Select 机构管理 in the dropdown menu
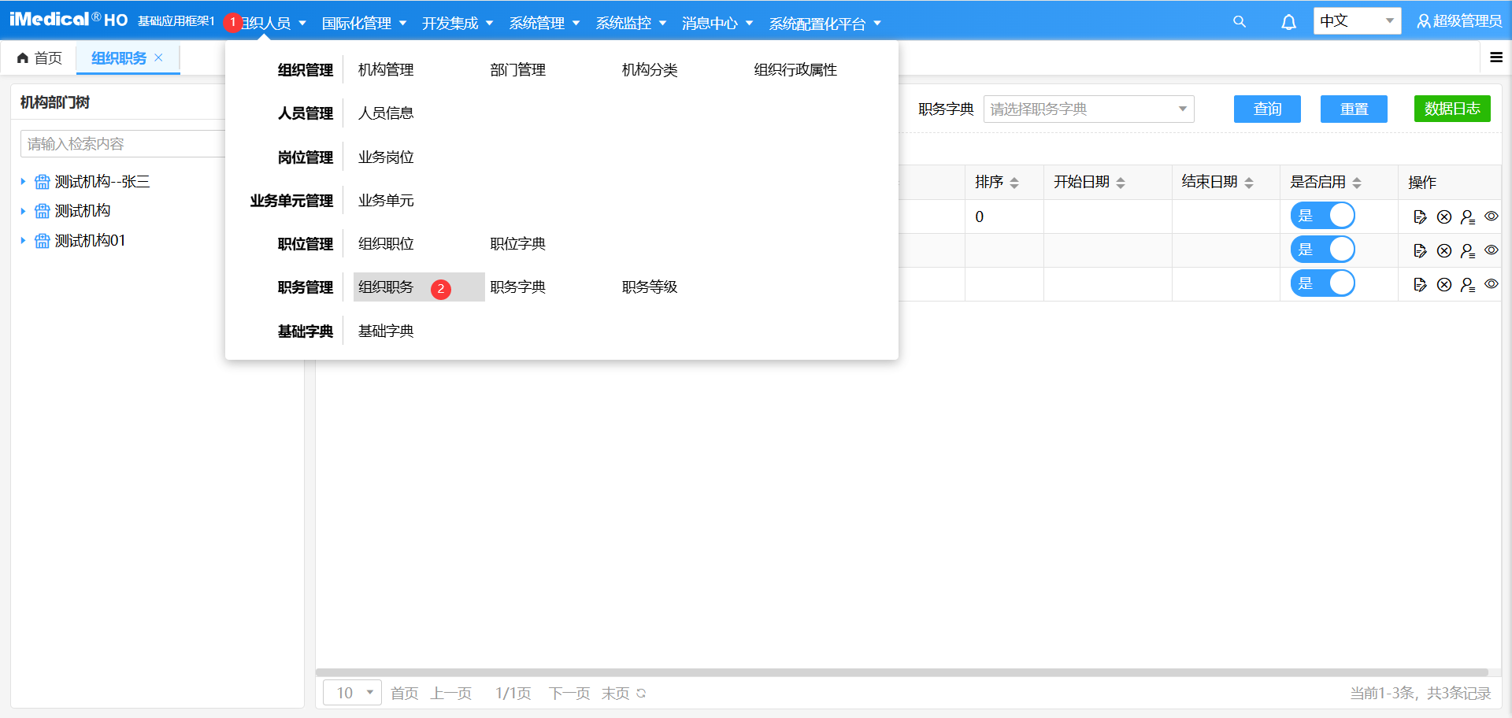Image resolution: width=1512 pixels, height=718 pixels. (386, 70)
